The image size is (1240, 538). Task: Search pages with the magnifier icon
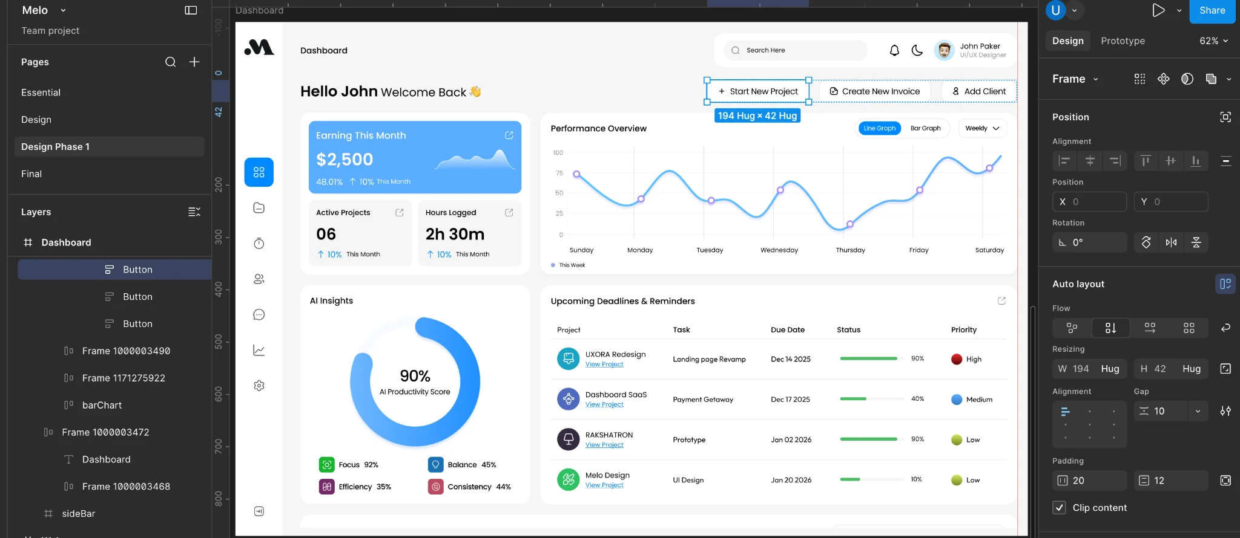[x=171, y=62]
